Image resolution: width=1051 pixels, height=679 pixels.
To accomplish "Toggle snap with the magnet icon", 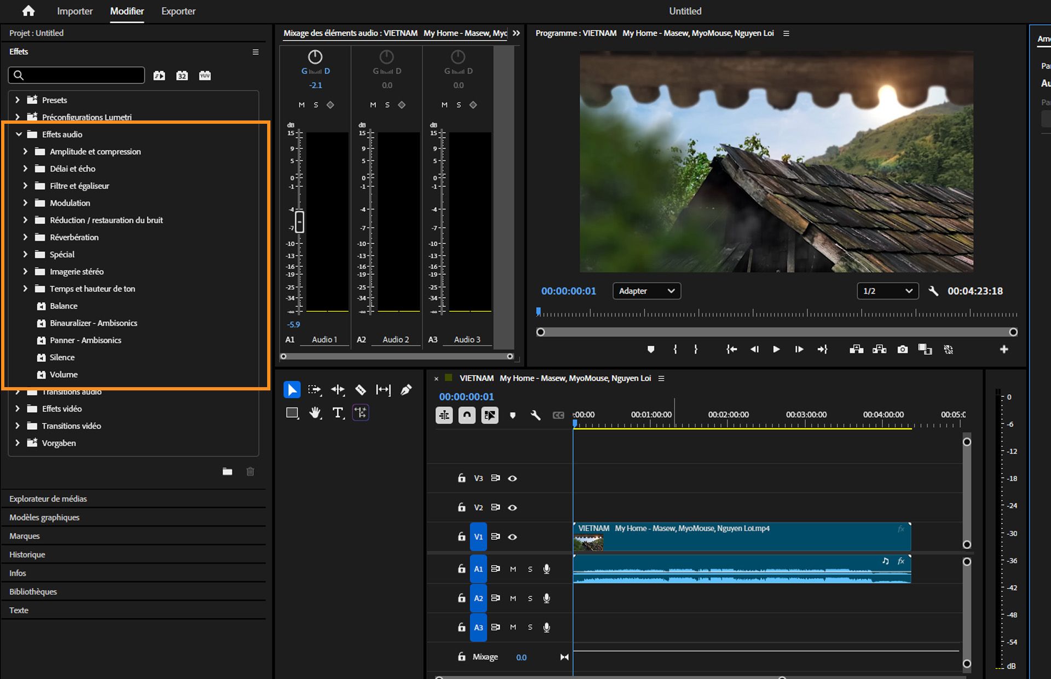I will point(467,415).
